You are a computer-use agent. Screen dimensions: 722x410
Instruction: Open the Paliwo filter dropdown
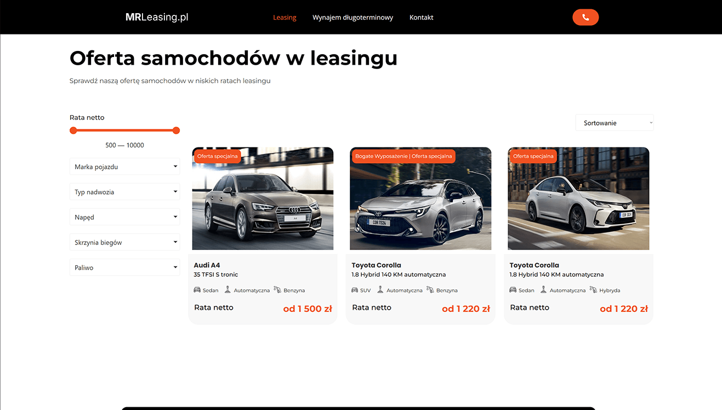(124, 267)
